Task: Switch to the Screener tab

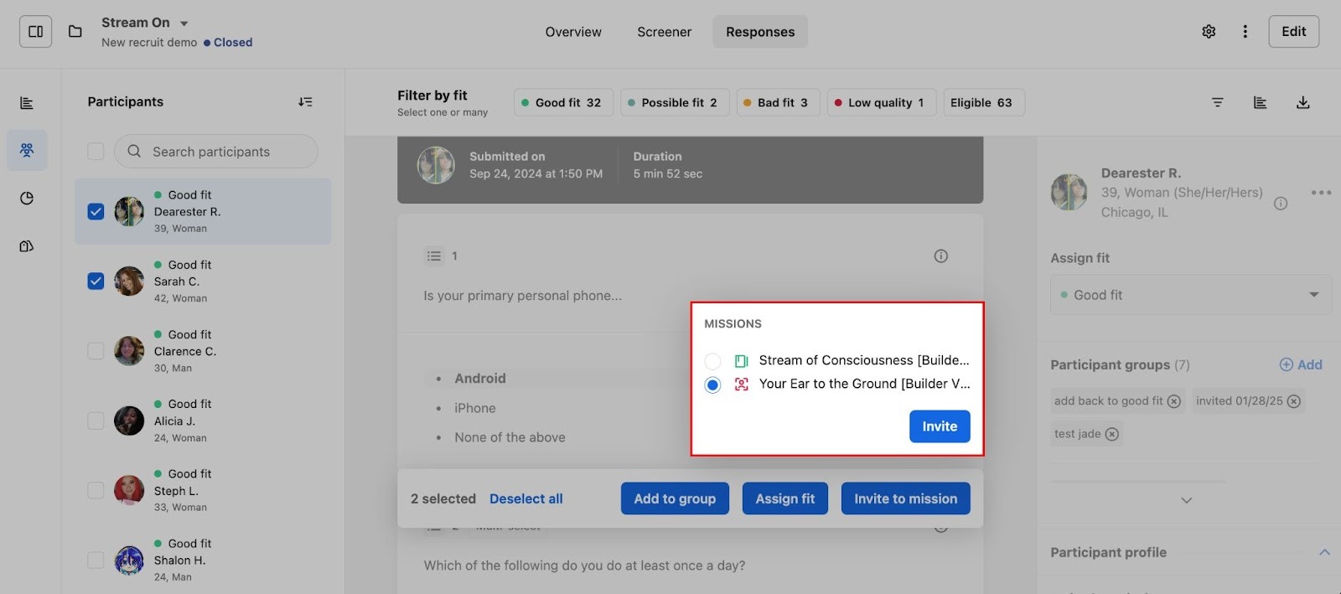Action: [664, 32]
